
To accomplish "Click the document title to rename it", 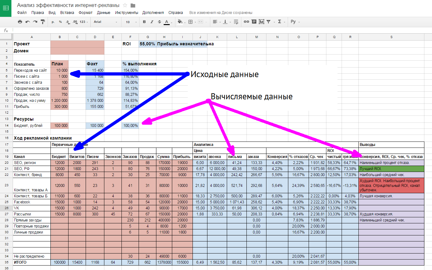I will coord(68,5).
